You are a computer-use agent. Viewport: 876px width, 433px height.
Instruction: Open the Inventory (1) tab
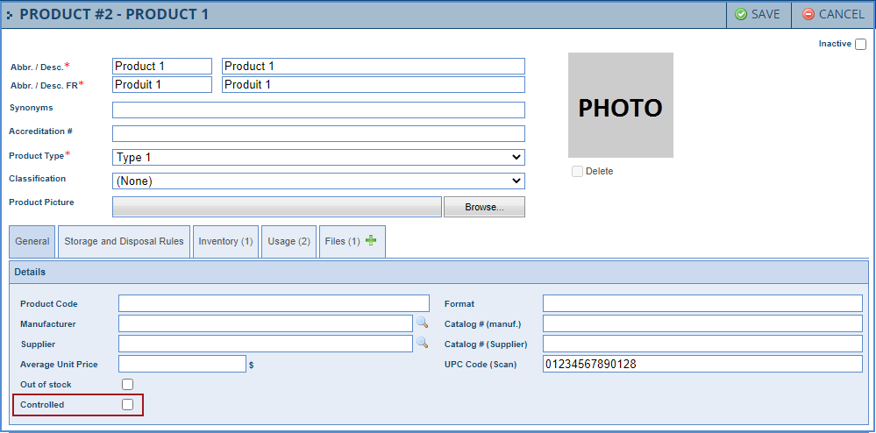click(x=225, y=241)
